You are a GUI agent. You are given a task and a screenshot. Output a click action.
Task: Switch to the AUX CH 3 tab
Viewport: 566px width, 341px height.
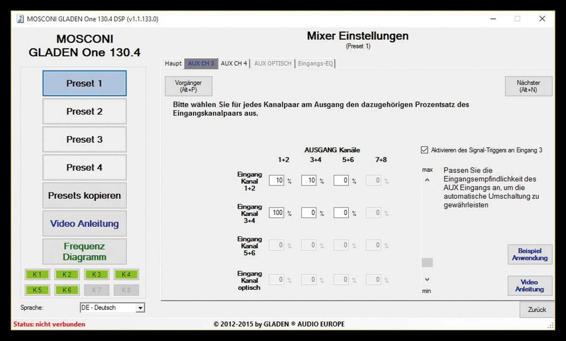pos(201,63)
